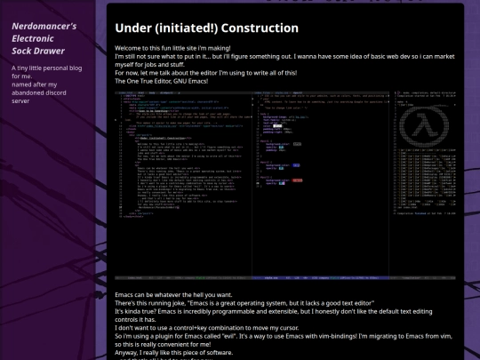
Task: Open the Nerdomancer's Electronic Sock Drawer site title
Action: pyautogui.click(x=44, y=38)
